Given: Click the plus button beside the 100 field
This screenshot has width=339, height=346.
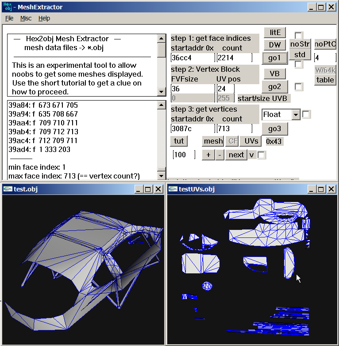Looking at the screenshot, I should pyautogui.click(x=208, y=155).
